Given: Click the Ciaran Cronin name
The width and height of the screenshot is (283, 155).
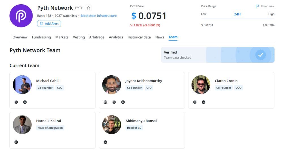Looking at the screenshot, I should 226,81.
